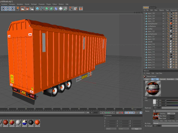The width and height of the screenshot is (178, 133).
Task: Click the environment floor icon
Action: tap(61, 8)
